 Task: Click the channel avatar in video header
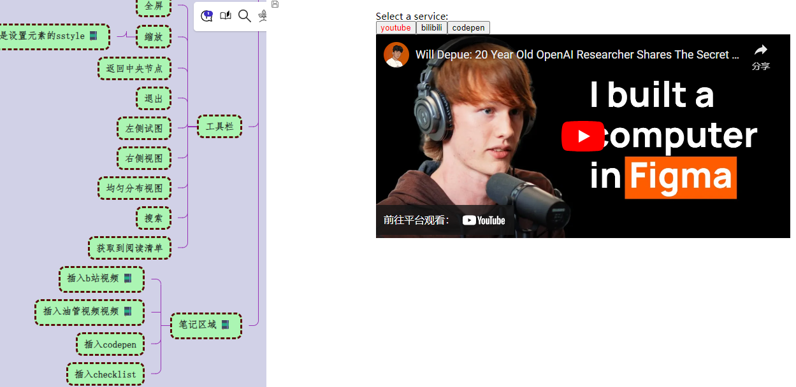click(x=396, y=55)
